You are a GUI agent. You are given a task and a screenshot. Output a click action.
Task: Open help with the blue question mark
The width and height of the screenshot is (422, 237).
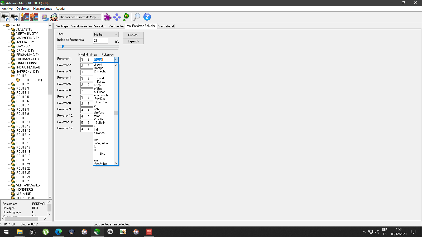147,17
